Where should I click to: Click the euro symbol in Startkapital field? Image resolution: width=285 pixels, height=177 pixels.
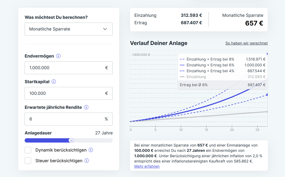click(x=106, y=93)
